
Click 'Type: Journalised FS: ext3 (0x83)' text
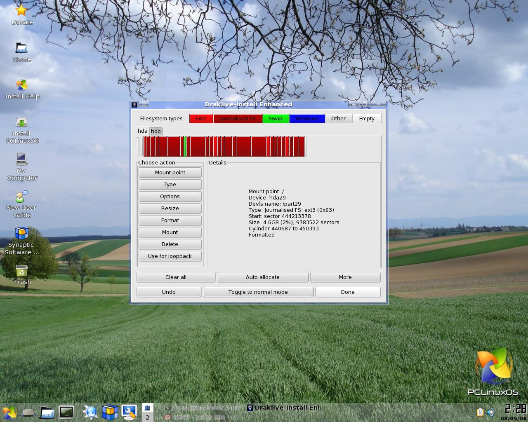coord(291,210)
